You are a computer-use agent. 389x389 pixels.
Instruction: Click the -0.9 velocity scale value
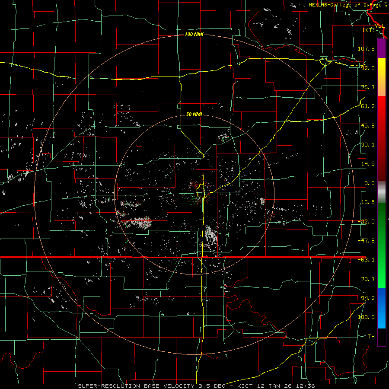368,183
